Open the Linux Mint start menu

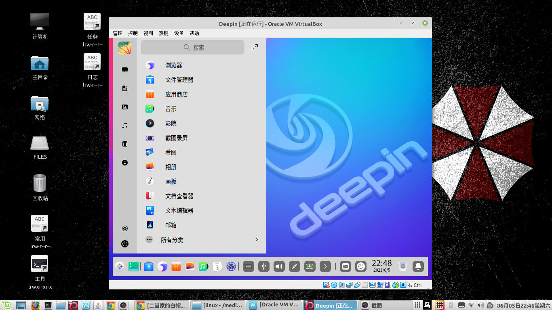pyautogui.click(x=6, y=305)
